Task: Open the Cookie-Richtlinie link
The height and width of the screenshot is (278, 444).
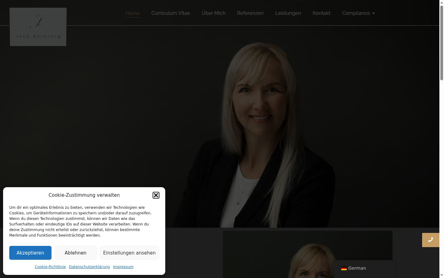Action: click(x=50, y=267)
